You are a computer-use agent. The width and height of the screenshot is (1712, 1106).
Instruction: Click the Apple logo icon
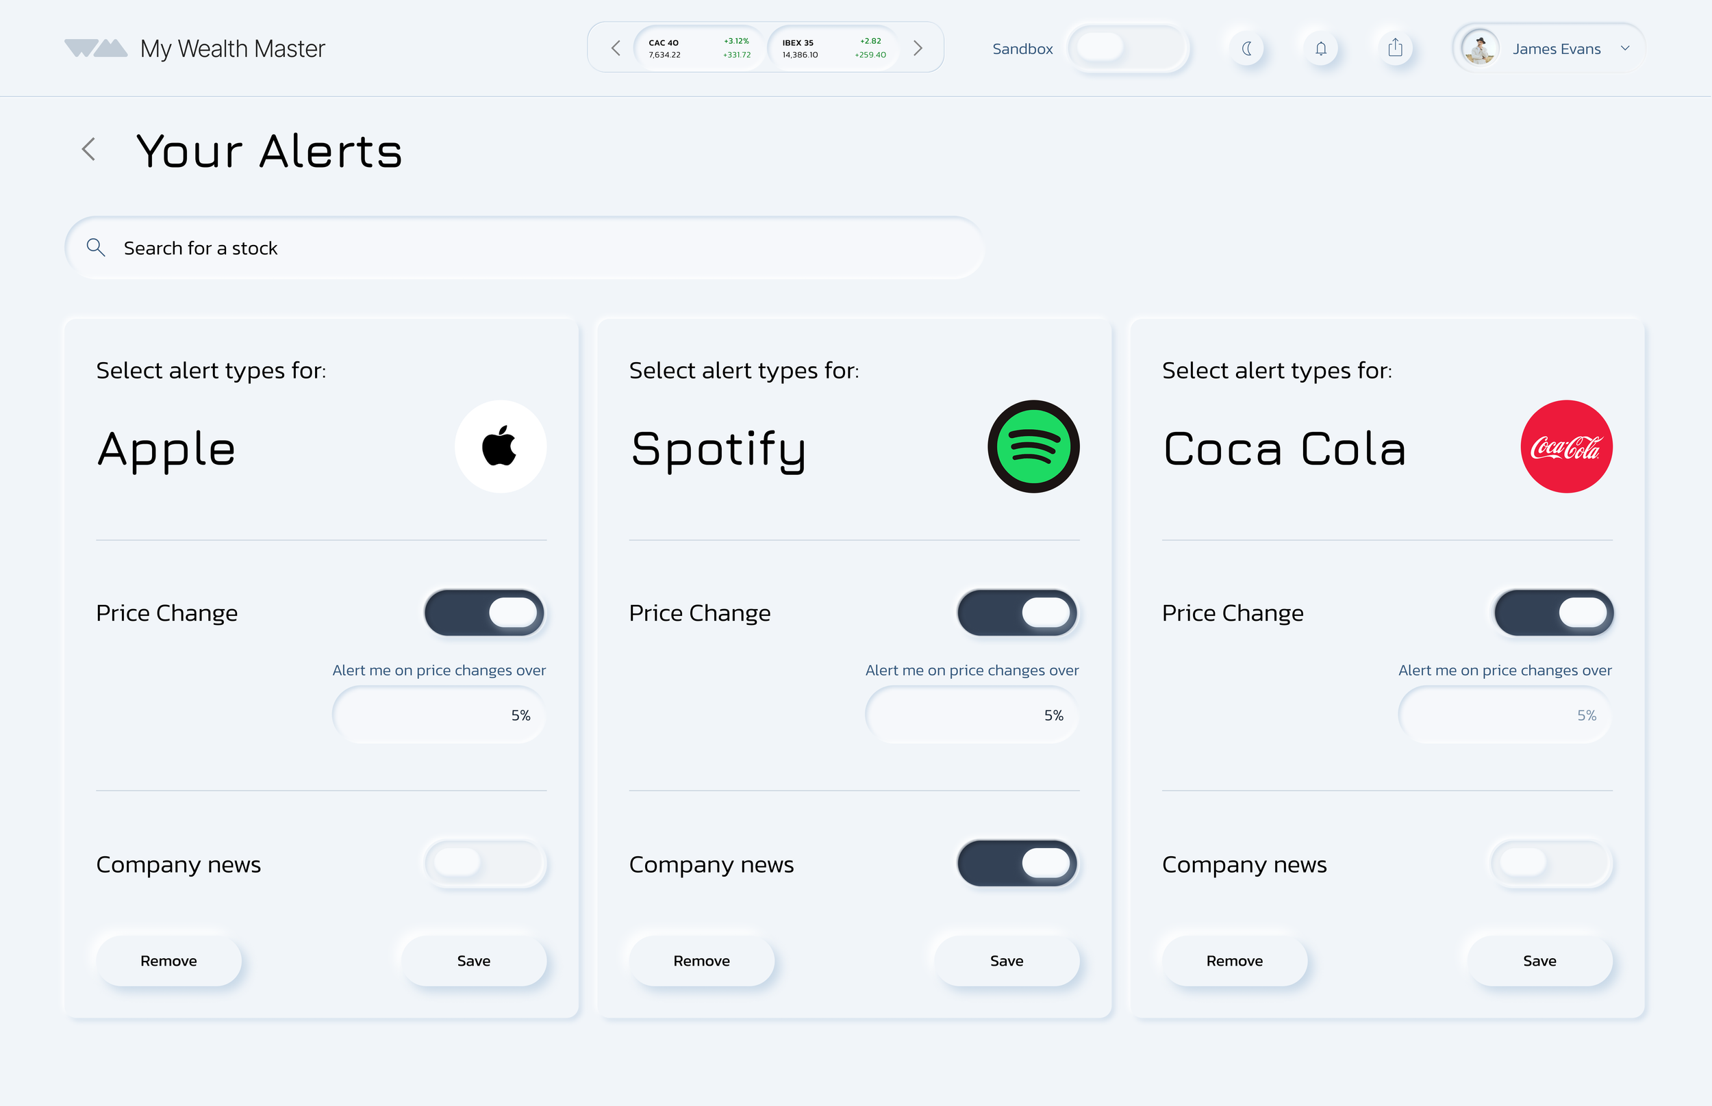501,446
